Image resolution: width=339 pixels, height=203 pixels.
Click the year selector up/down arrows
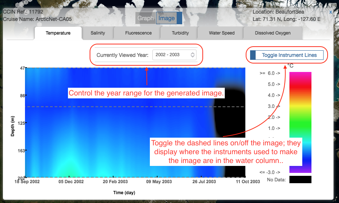coord(193,55)
